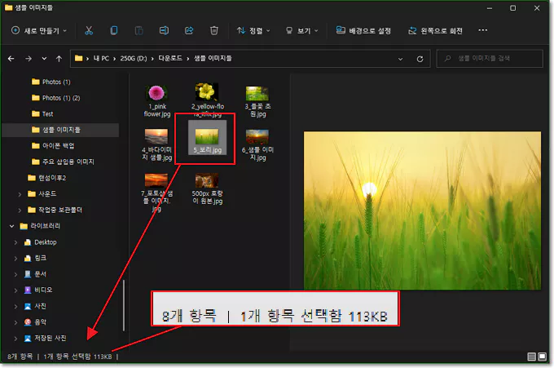Click the barley preview image
This screenshot has width=554, height=368.
click(x=422, y=211)
